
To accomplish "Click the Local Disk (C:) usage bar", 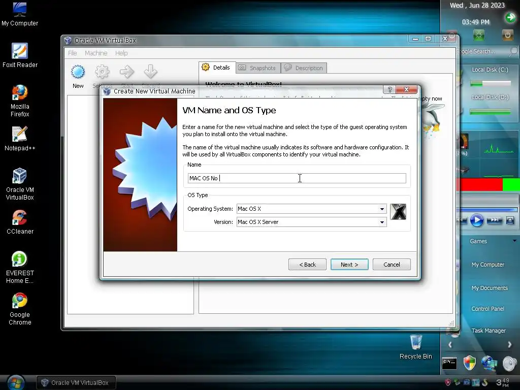I will coord(490,84).
